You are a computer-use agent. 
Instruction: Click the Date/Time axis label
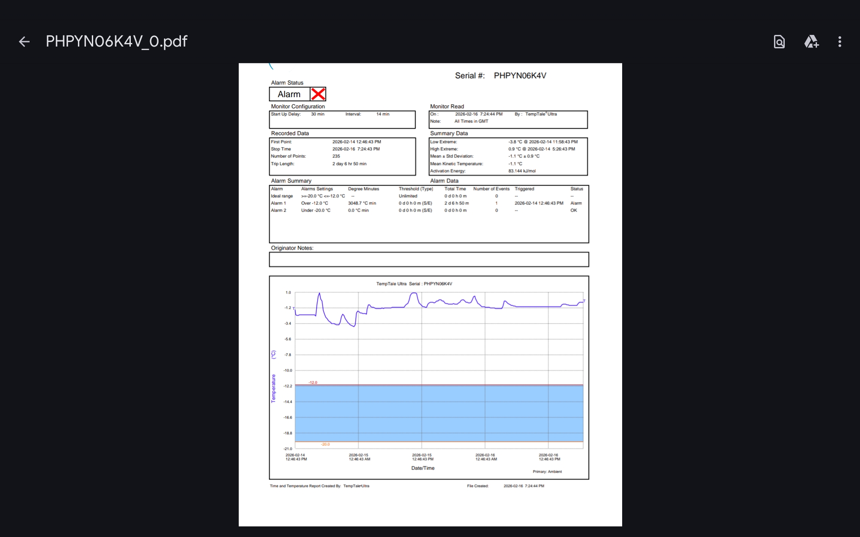pyautogui.click(x=423, y=468)
